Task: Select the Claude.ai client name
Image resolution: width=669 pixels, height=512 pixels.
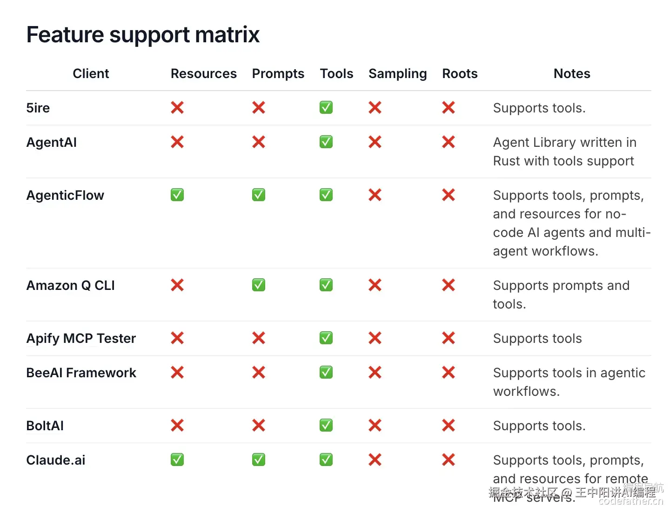Action: [x=56, y=460]
